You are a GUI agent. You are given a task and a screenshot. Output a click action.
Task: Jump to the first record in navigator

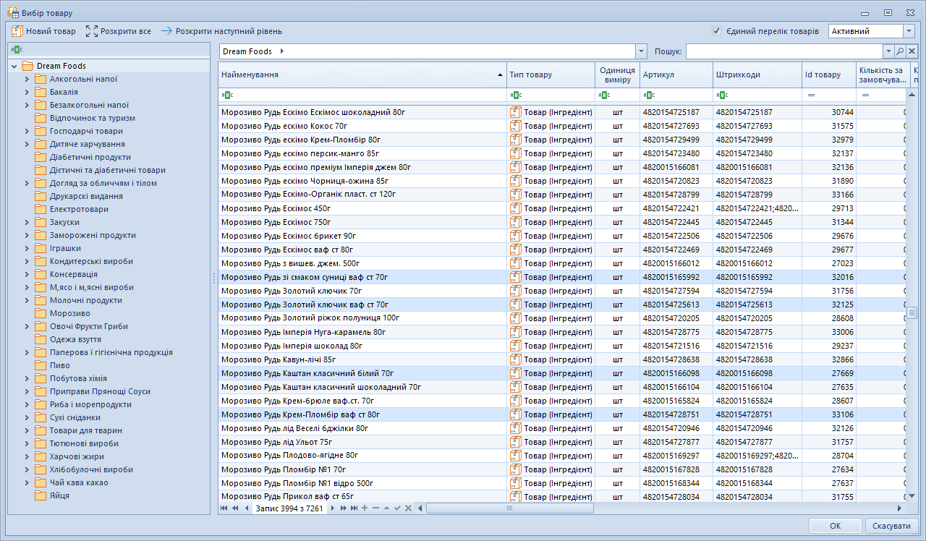click(224, 508)
